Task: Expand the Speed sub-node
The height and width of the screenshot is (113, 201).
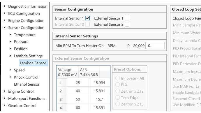Action: click(10, 70)
